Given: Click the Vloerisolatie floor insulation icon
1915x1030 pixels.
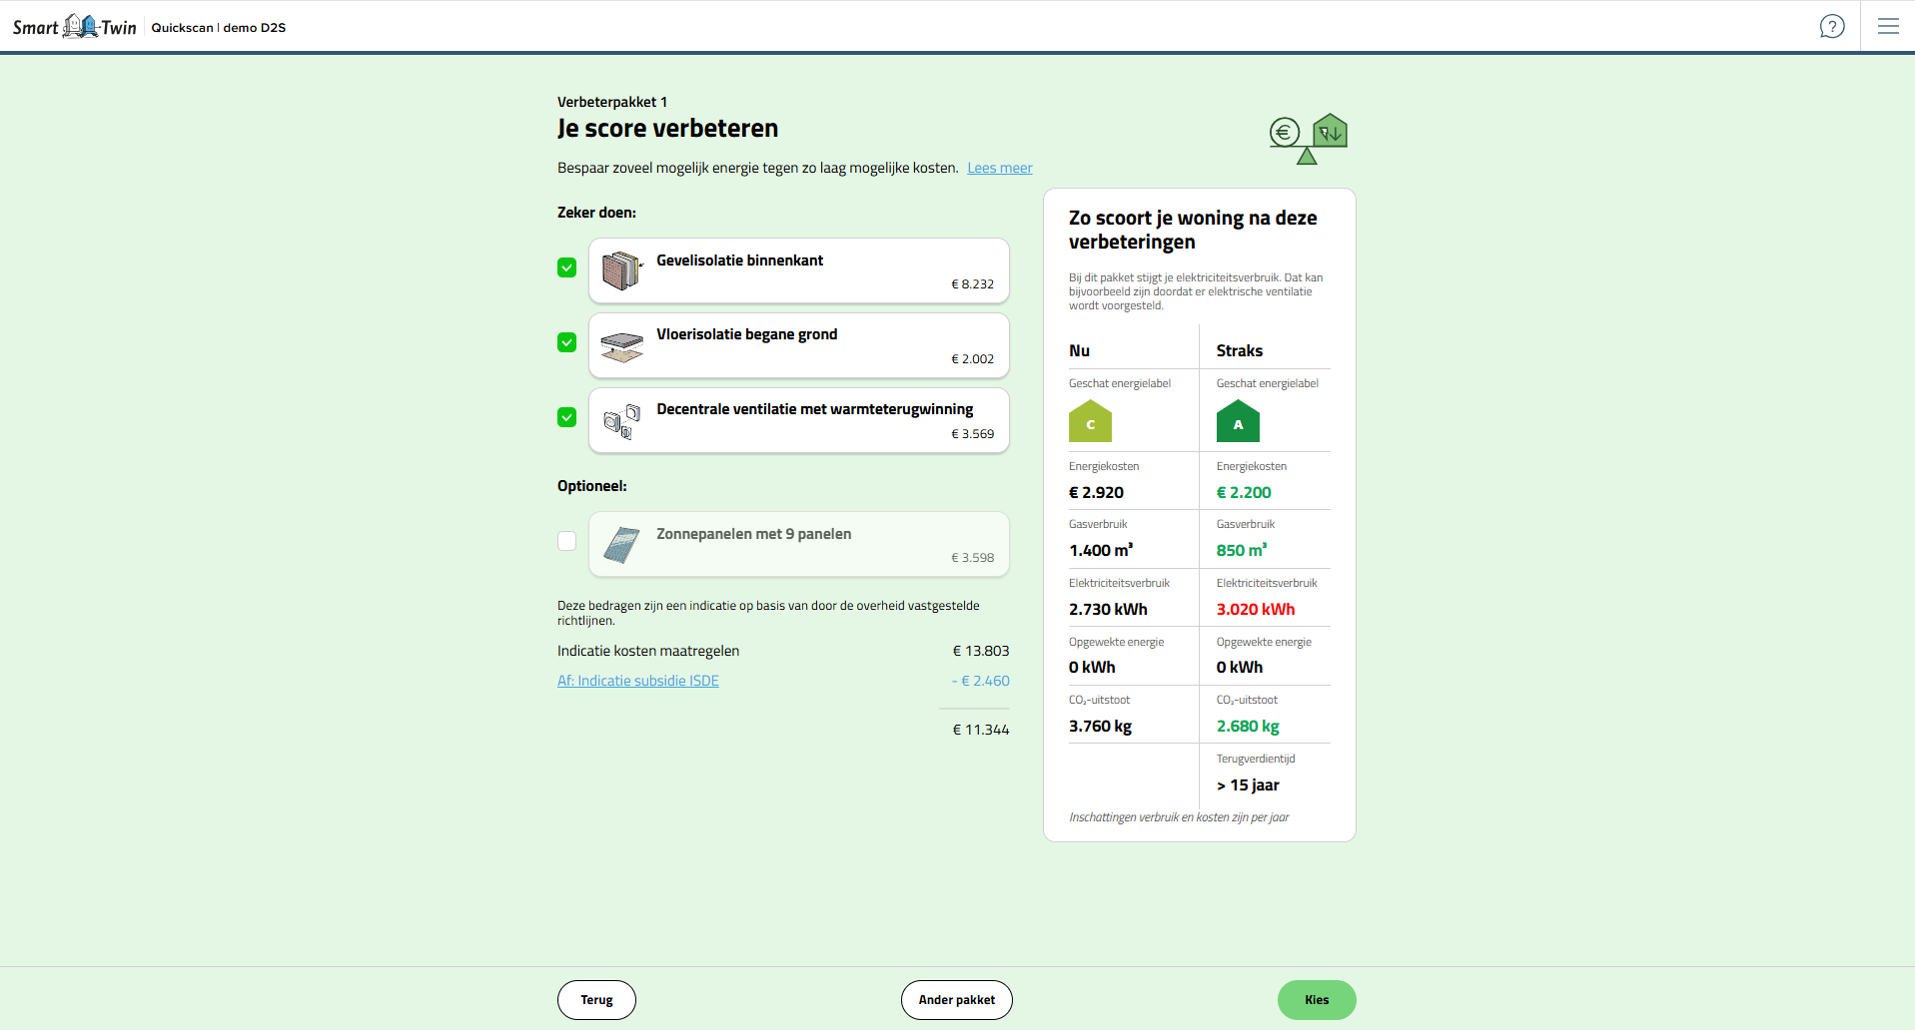Looking at the screenshot, I should (x=621, y=346).
